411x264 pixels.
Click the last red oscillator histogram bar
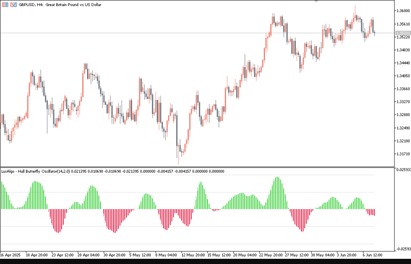tap(374, 212)
